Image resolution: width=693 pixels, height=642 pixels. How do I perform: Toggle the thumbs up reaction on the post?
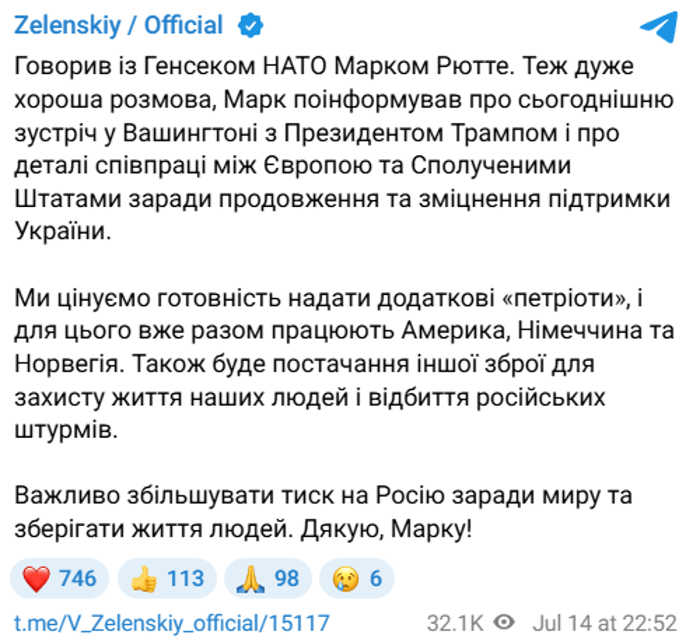166,577
